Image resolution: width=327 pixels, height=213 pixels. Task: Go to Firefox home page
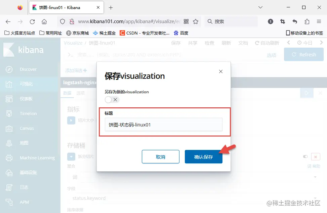(x=44, y=21)
